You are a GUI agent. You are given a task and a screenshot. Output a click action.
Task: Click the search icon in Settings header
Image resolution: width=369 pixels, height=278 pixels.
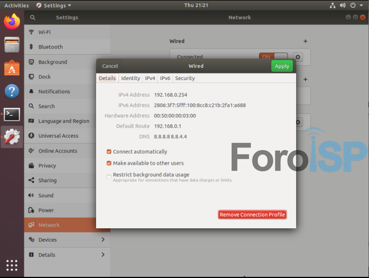pyautogui.click(x=33, y=18)
